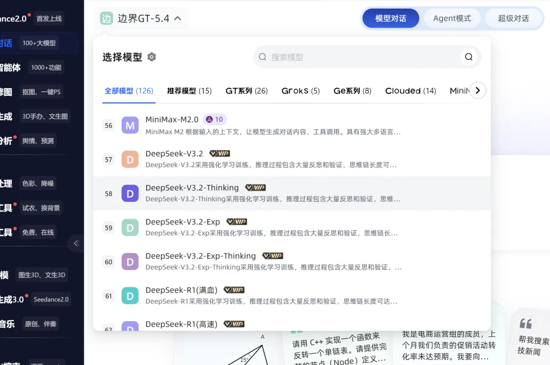
Task: Click rank number 60 badge
Action: pyautogui.click(x=109, y=262)
